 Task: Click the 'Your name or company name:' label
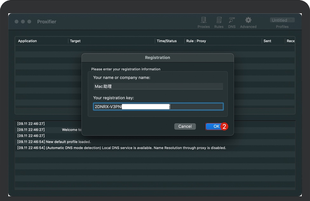(x=121, y=77)
